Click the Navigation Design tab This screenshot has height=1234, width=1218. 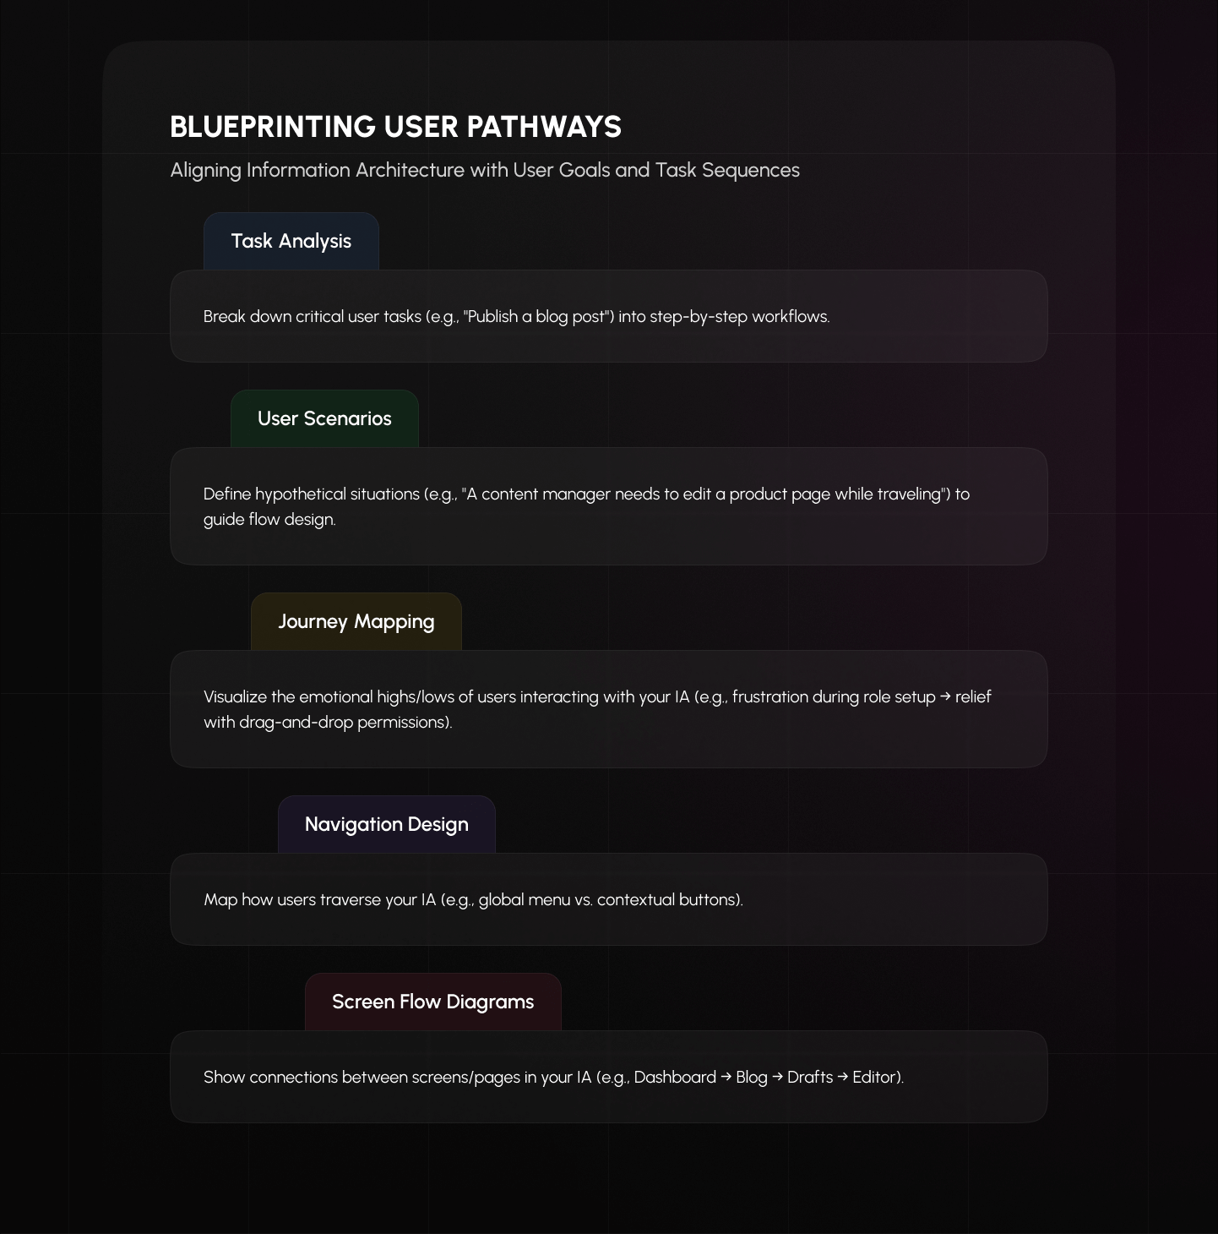[386, 825]
